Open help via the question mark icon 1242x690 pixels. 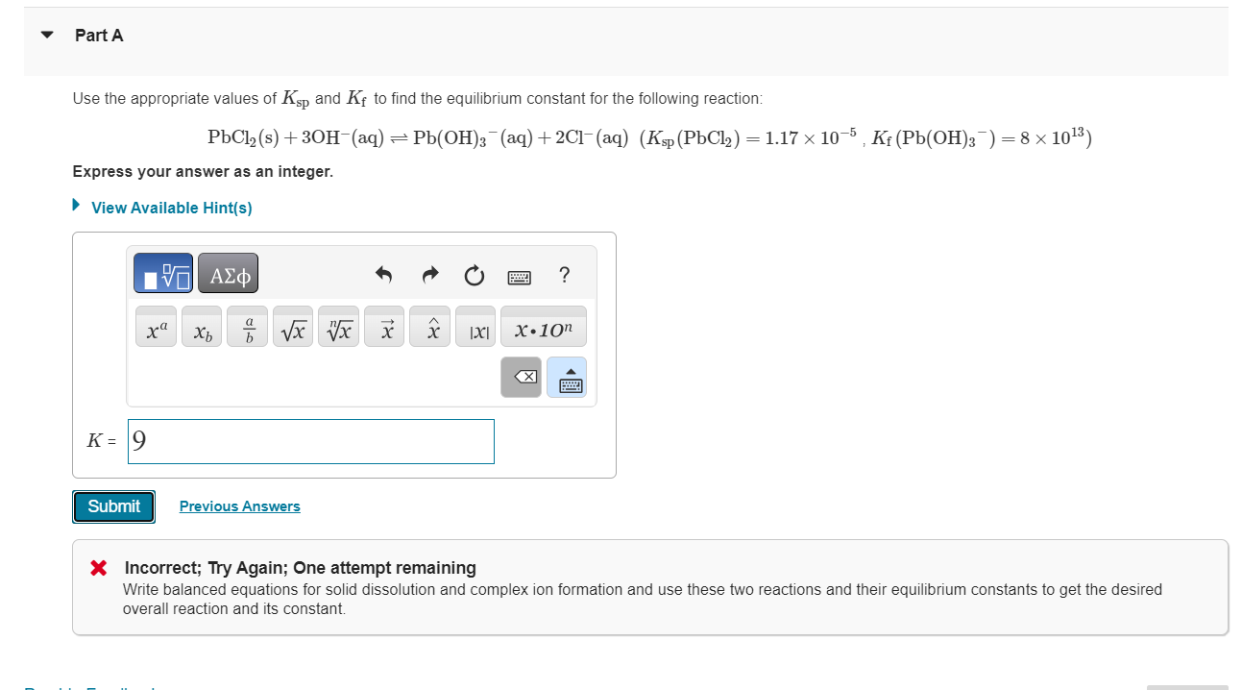point(564,276)
